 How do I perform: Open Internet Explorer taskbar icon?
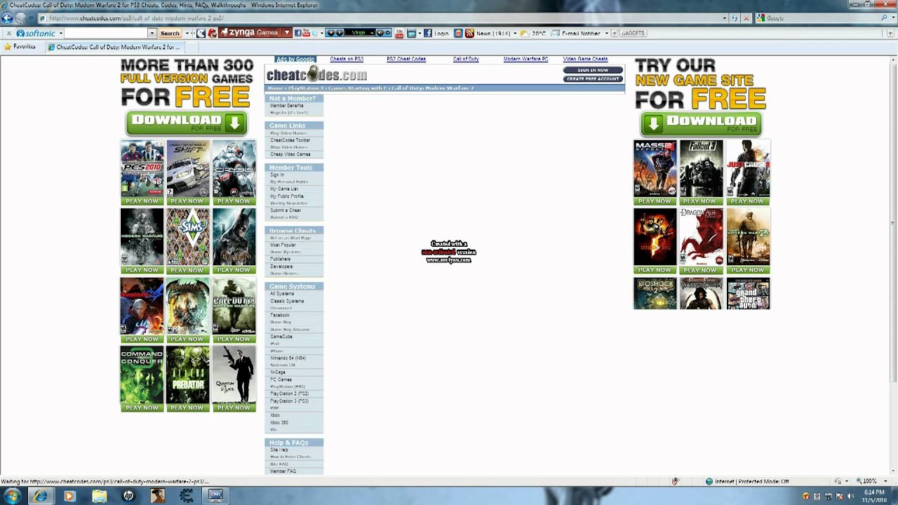pyautogui.click(x=40, y=496)
